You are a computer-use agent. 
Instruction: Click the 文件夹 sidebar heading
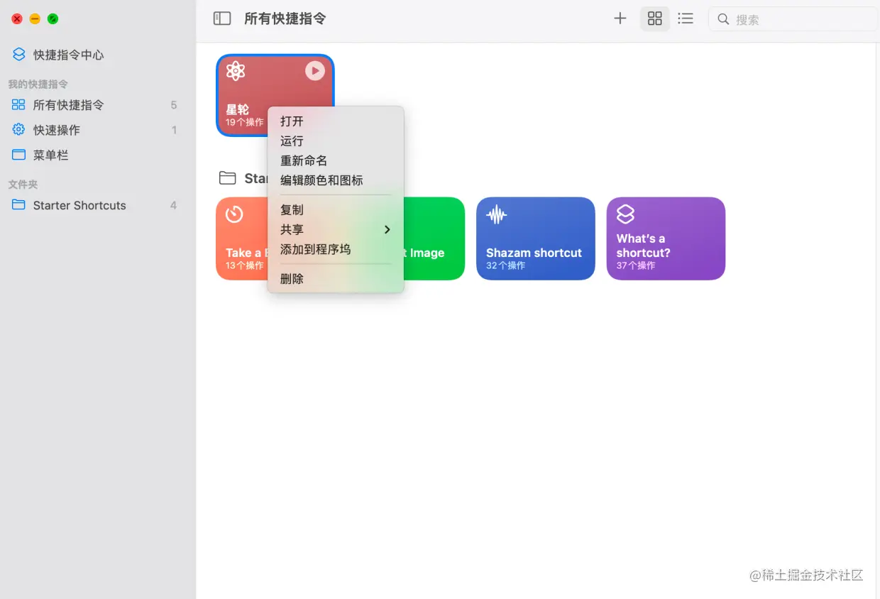[23, 184]
